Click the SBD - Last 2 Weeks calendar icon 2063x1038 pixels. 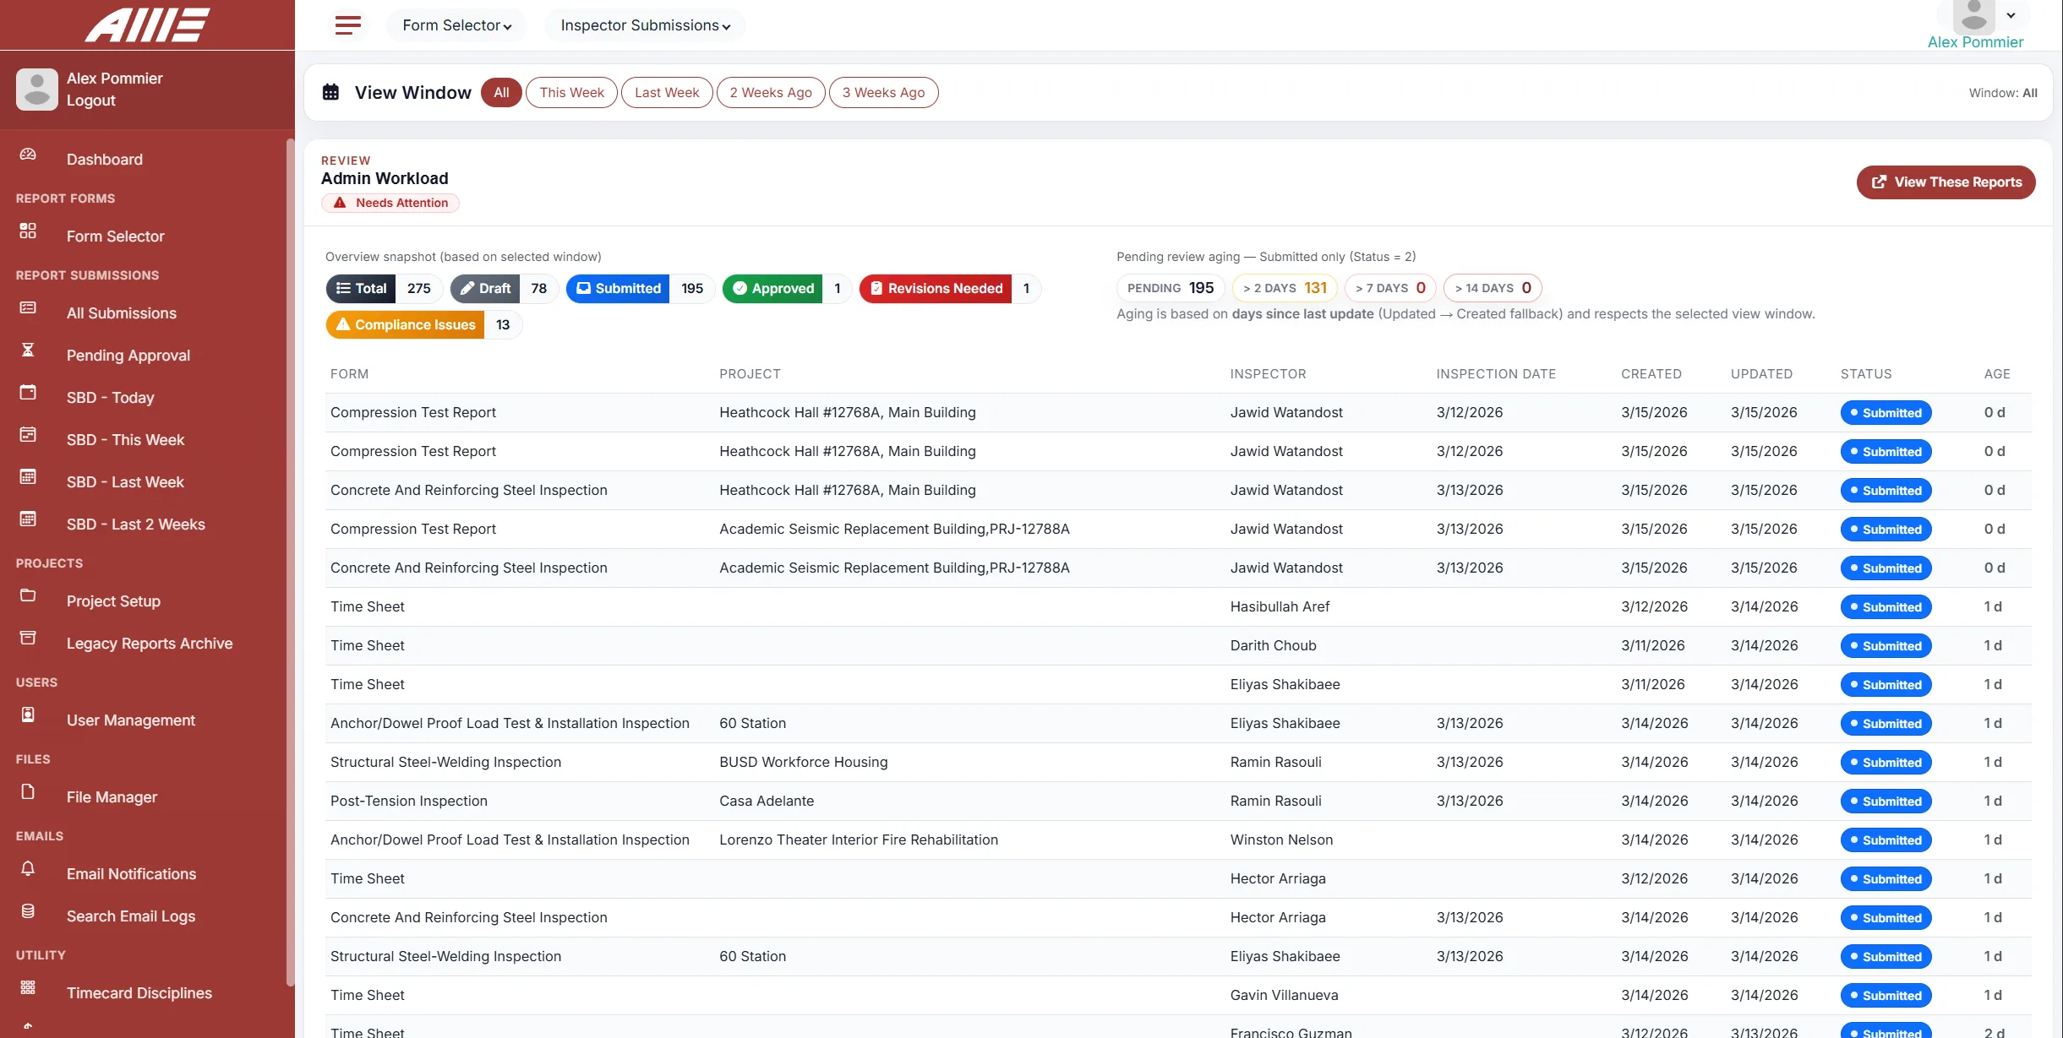pos(28,519)
